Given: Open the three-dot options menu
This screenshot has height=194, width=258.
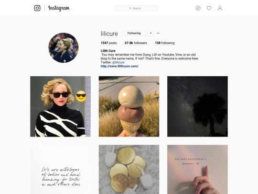Looking at the screenshot, I should (x=158, y=33).
